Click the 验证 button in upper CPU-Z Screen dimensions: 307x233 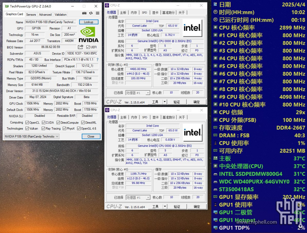(x=177, y=102)
